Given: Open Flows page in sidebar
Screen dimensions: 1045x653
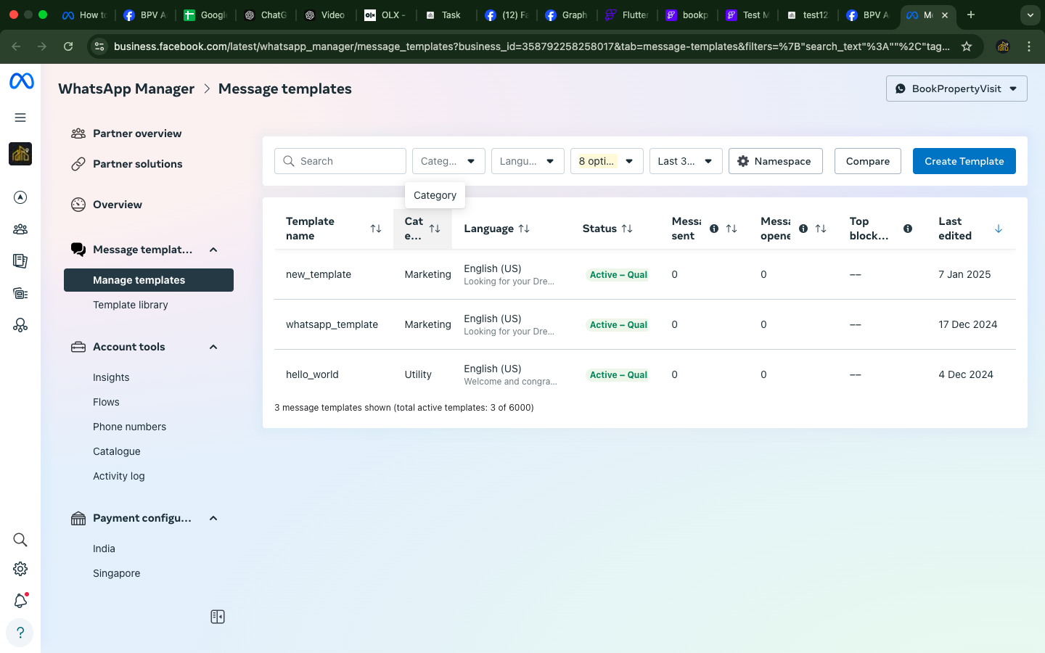Looking at the screenshot, I should (106, 402).
